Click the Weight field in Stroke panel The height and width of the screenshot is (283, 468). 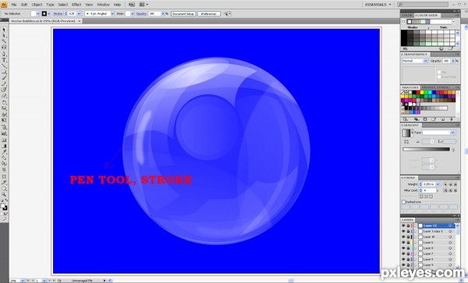click(429, 185)
